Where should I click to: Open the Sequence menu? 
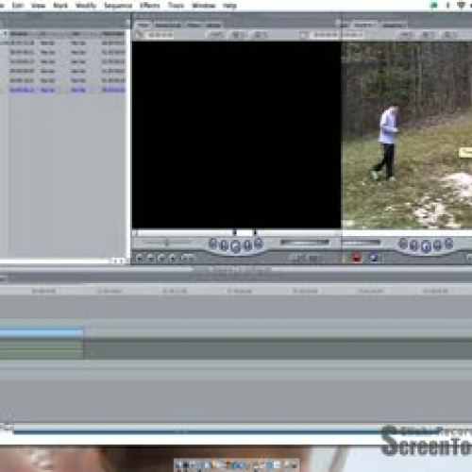click(x=118, y=6)
